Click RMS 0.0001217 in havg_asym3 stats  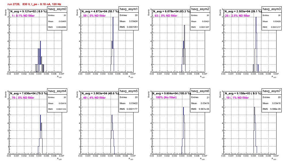272,27
